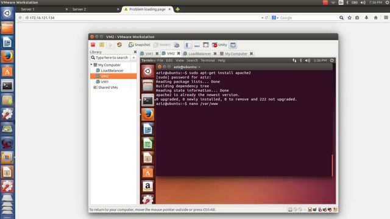The height and width of the screenshot is (219, 390).
Task: Close the LoadBalancer tab
Action: click(x=215, y=54)
